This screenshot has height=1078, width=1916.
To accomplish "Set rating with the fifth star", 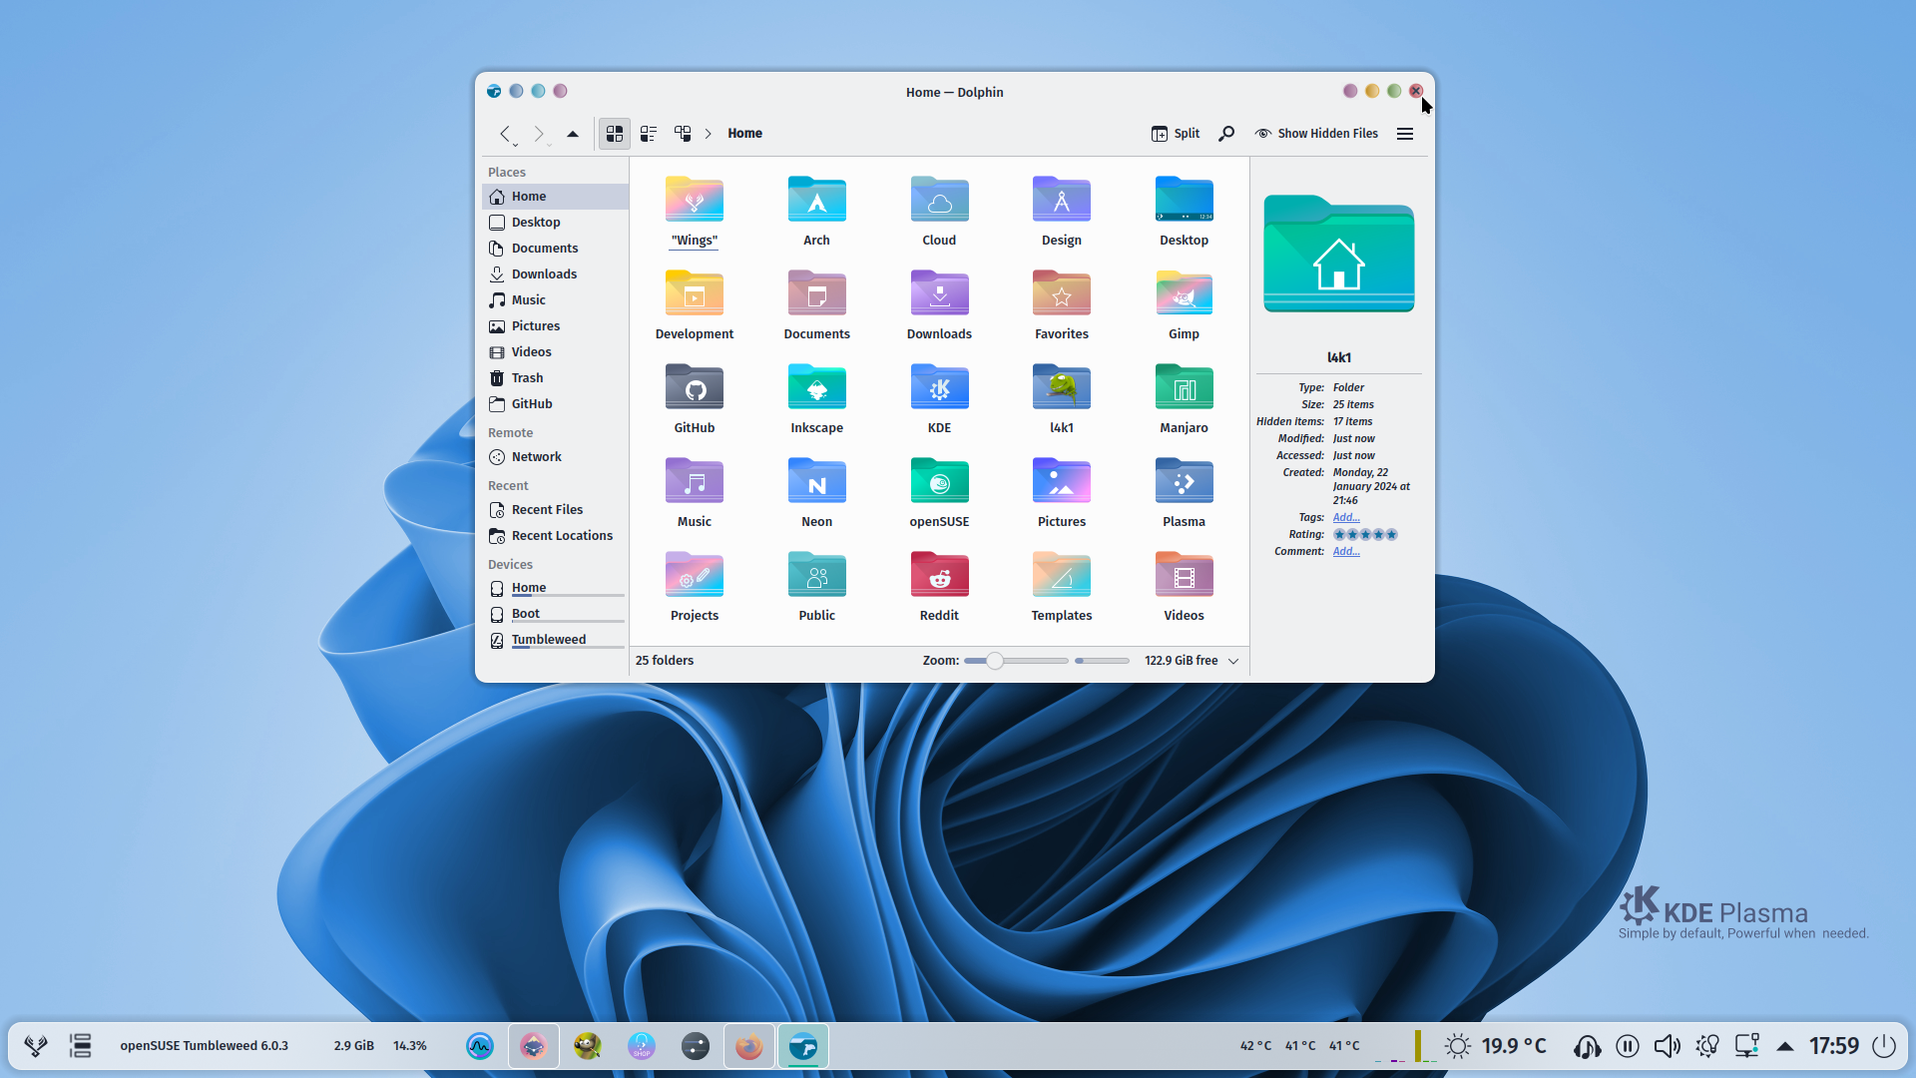I will [x=1392, y=535].
